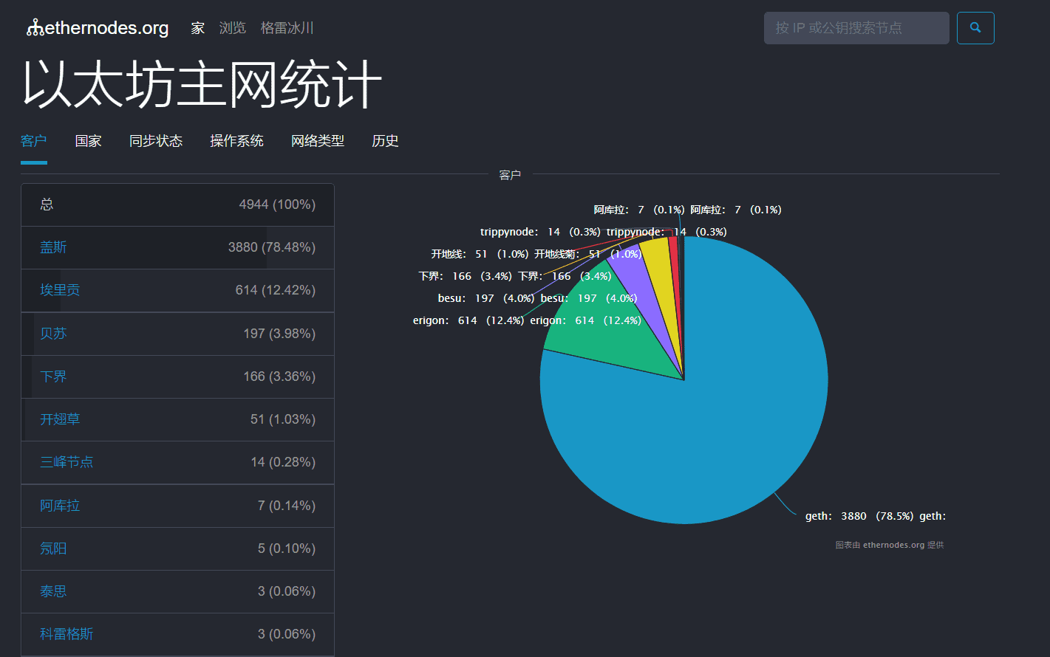Open the 浏览 menu item
The height and width of the screenshot is (657, 1050).
point(233,27)
